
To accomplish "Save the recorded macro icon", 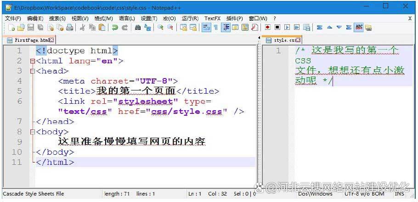I will point(306,28).
